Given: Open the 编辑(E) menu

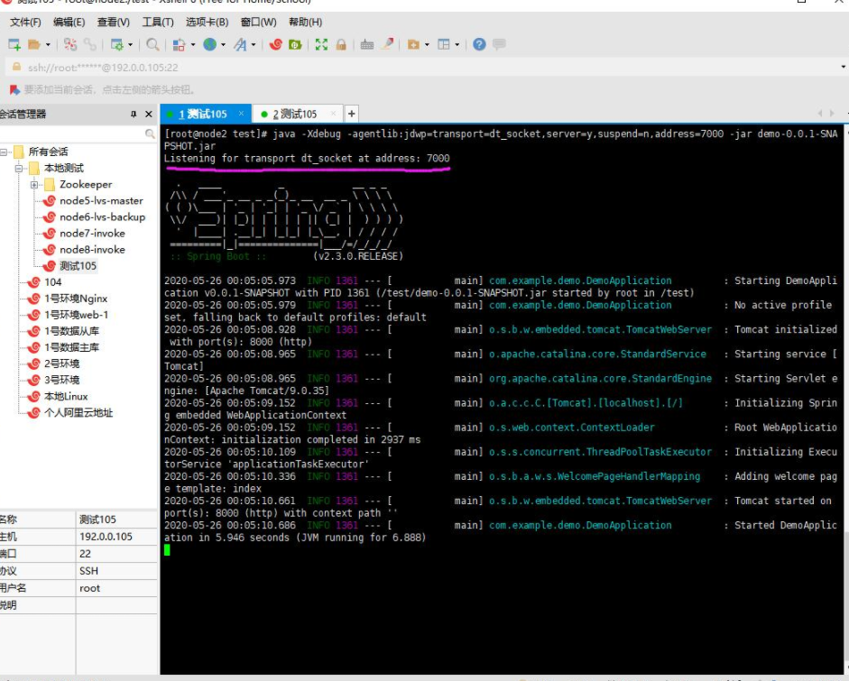Looking at the screenshot, I should (x=69, y=23).
